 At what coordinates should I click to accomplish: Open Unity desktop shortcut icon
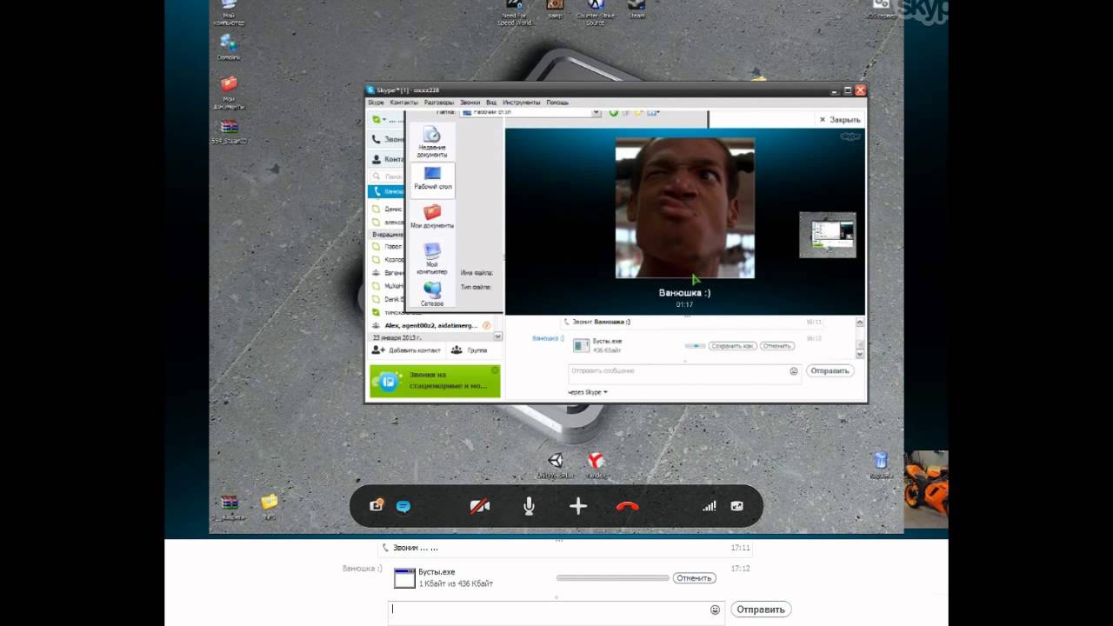click(555, 465)
